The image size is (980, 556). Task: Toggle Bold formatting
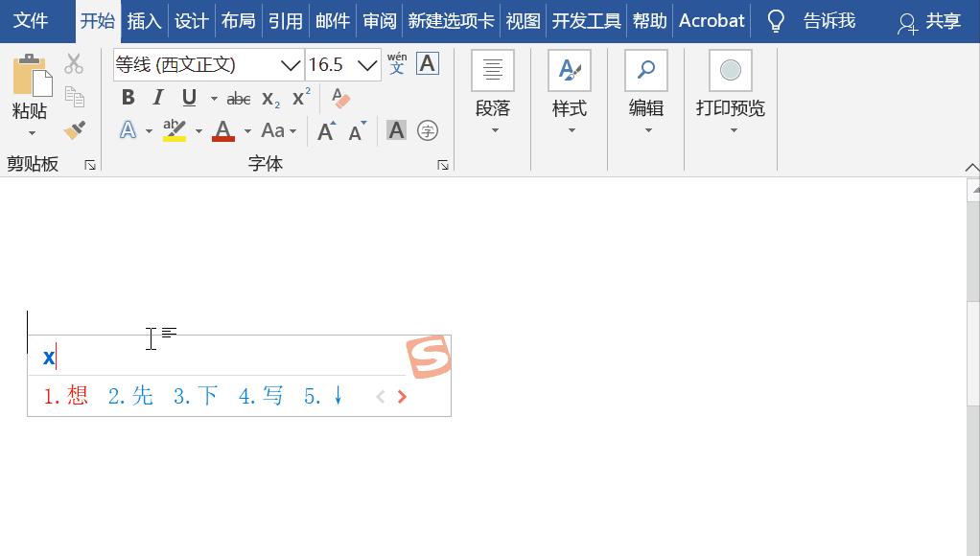click(128, 97)
